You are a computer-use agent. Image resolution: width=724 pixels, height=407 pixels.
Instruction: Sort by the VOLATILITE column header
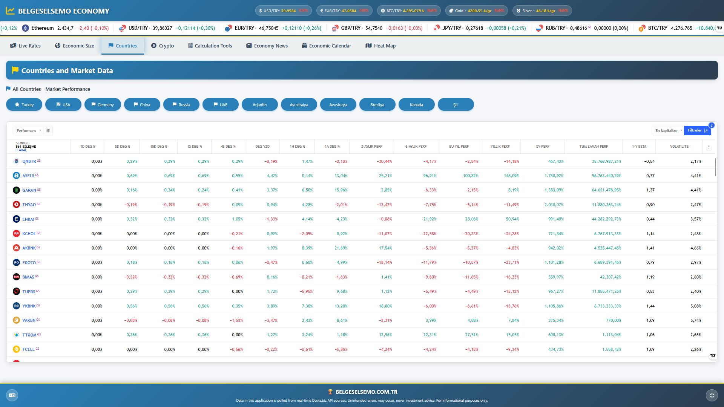pyautogui.click(x=679, y=147)
